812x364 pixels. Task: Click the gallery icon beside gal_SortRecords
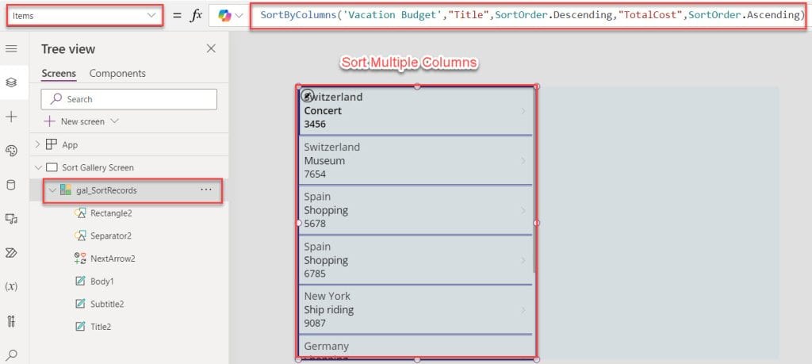[x=66, y=190]
